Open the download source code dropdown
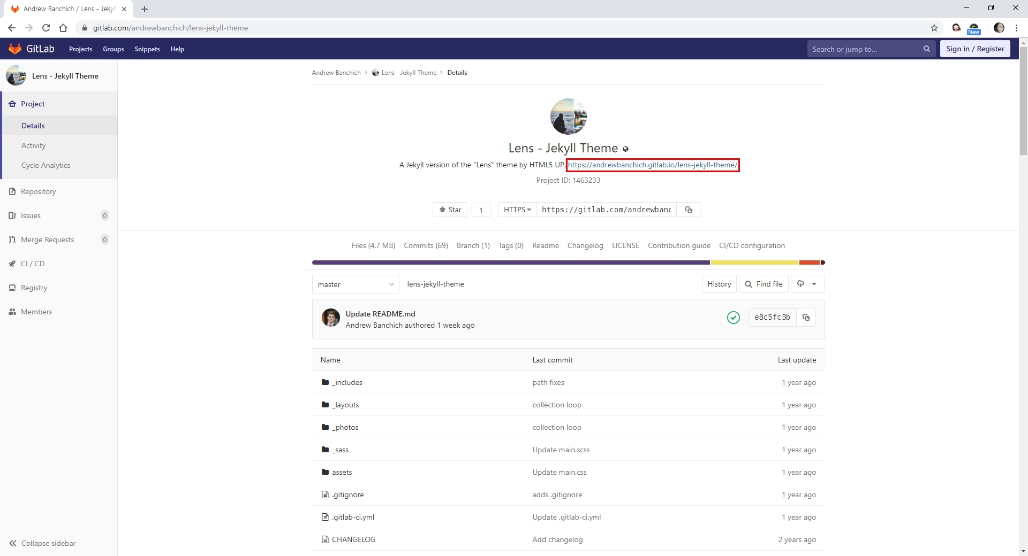The height and width of the screenshot is (556, 1028). [807, 284]
